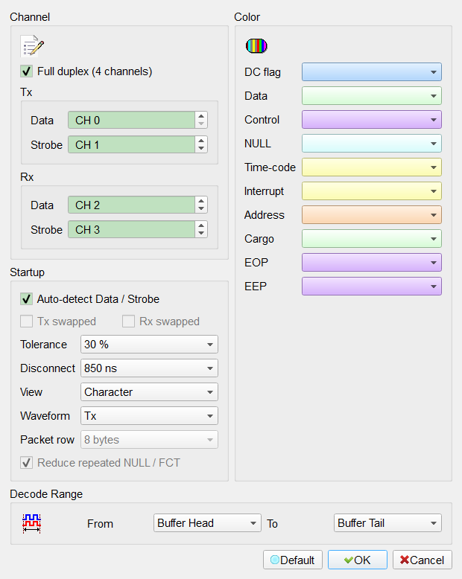
Task: Open the DC flag color dropdown
Action: tap(371, 72)
